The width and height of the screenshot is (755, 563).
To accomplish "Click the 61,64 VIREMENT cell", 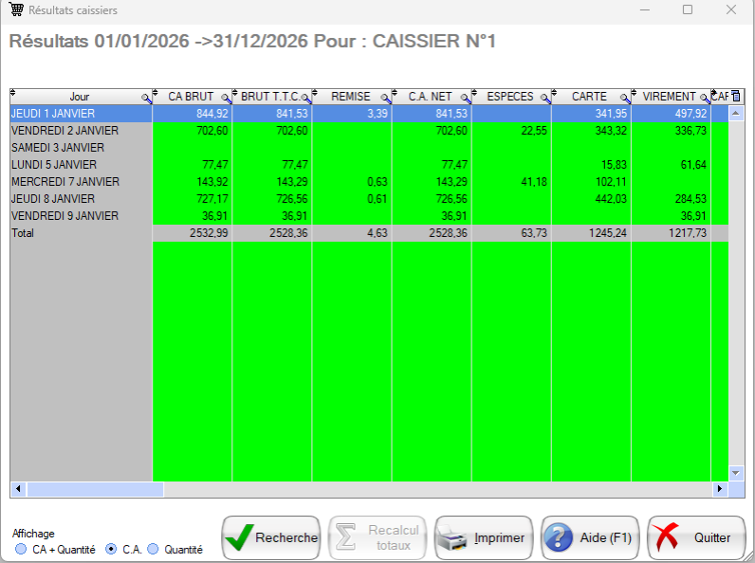I will [672, 165].
